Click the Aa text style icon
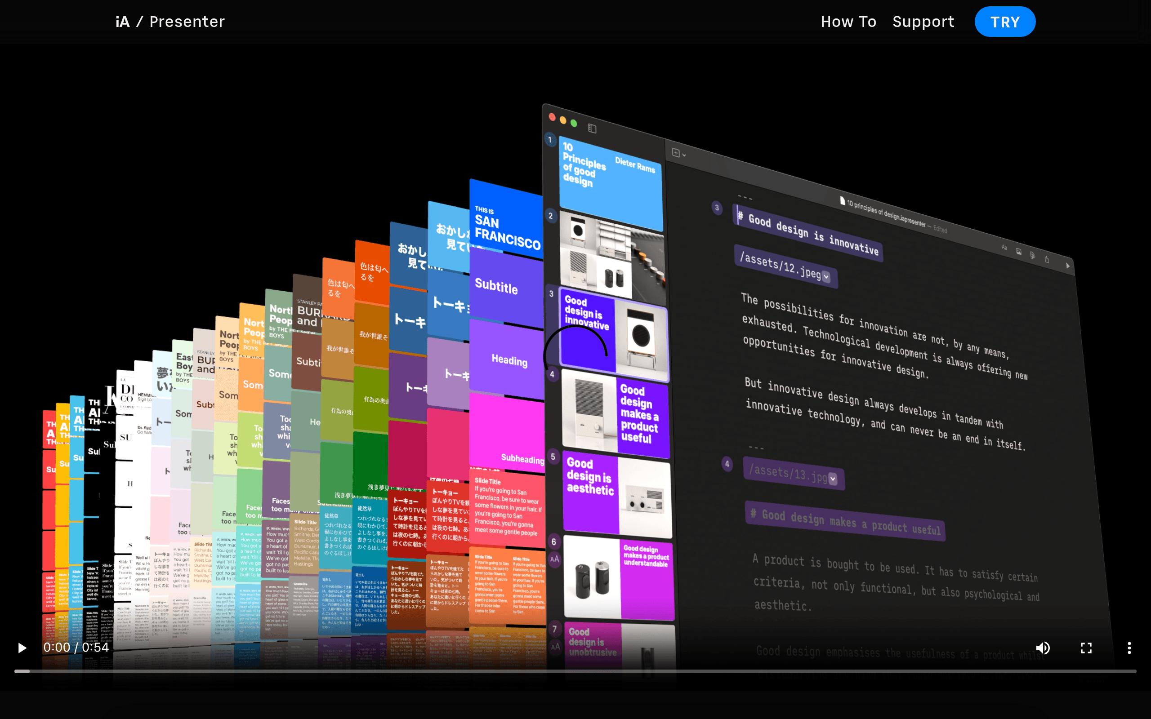Screen dimensions: 1151x719 pos(1004,247)
